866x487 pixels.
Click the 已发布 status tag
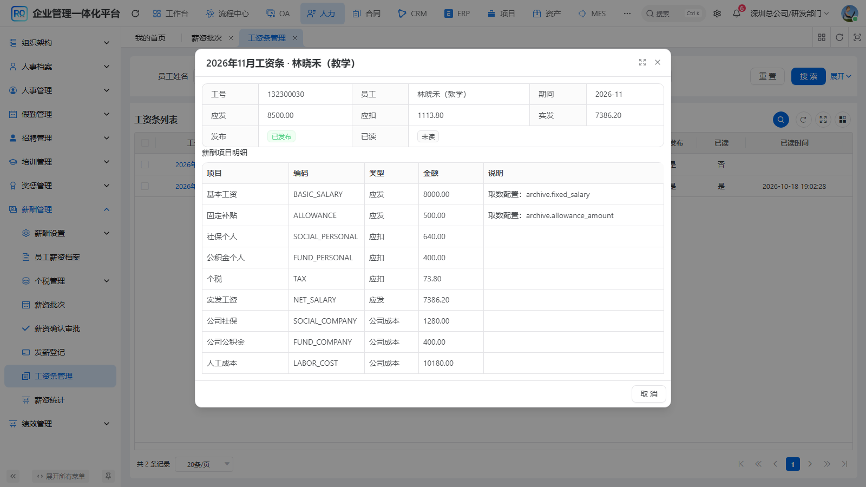(281, 136)
